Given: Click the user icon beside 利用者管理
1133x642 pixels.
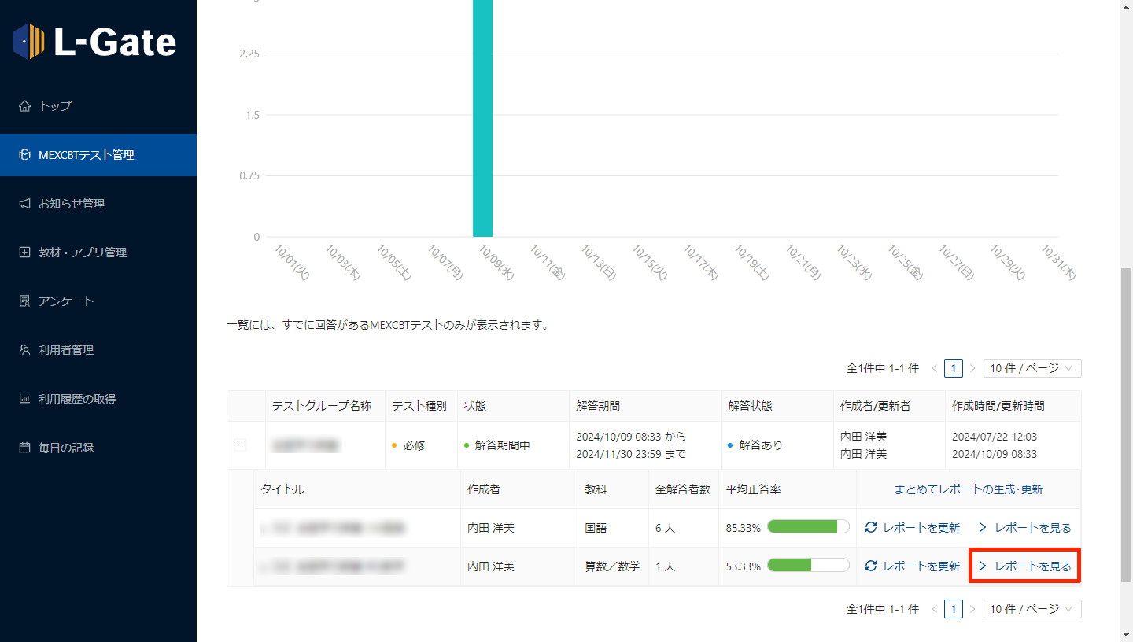Looking at the screenshot, I should (24, 350).
